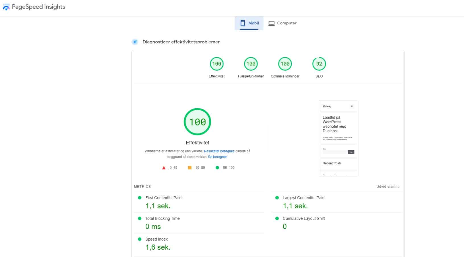The height and width of the screenshot is (257, 464).
Task: Click the 0–49 legend range text
Action: pos(174,168)
